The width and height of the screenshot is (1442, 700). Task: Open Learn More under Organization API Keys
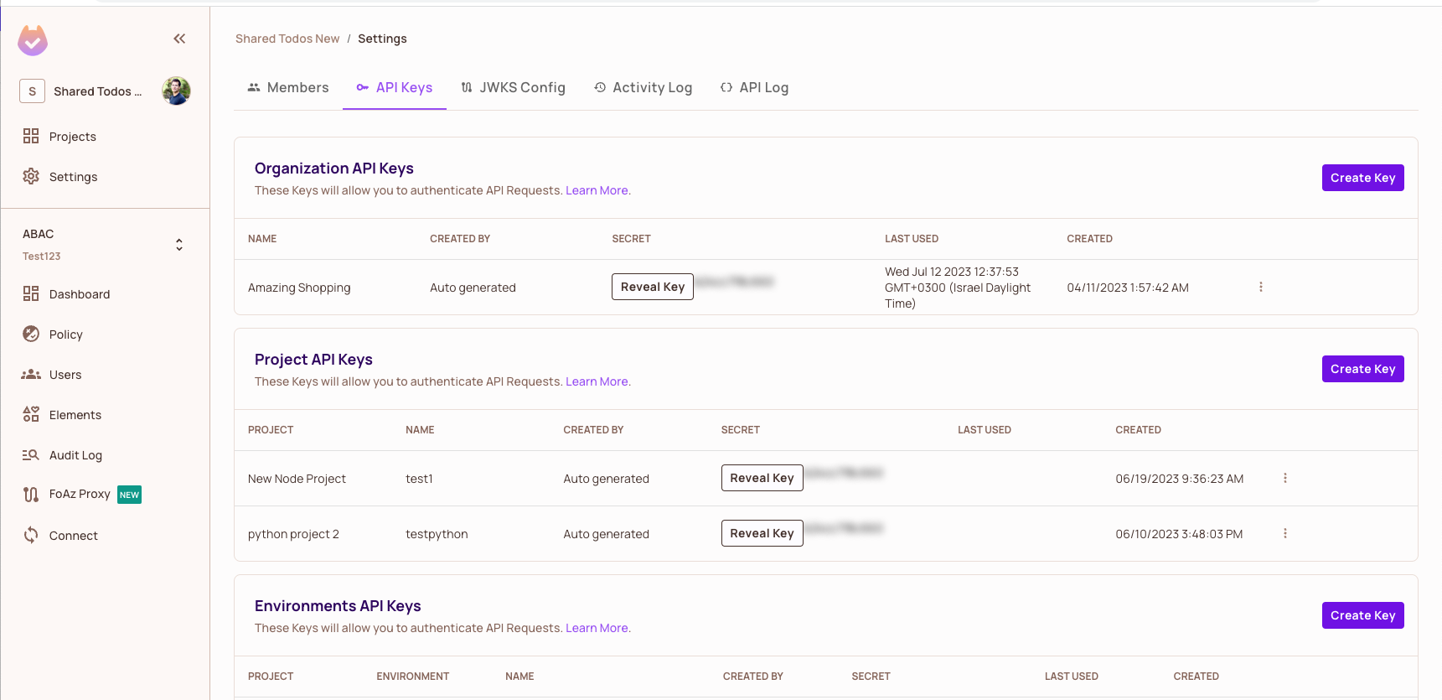(x=598, y=190)
